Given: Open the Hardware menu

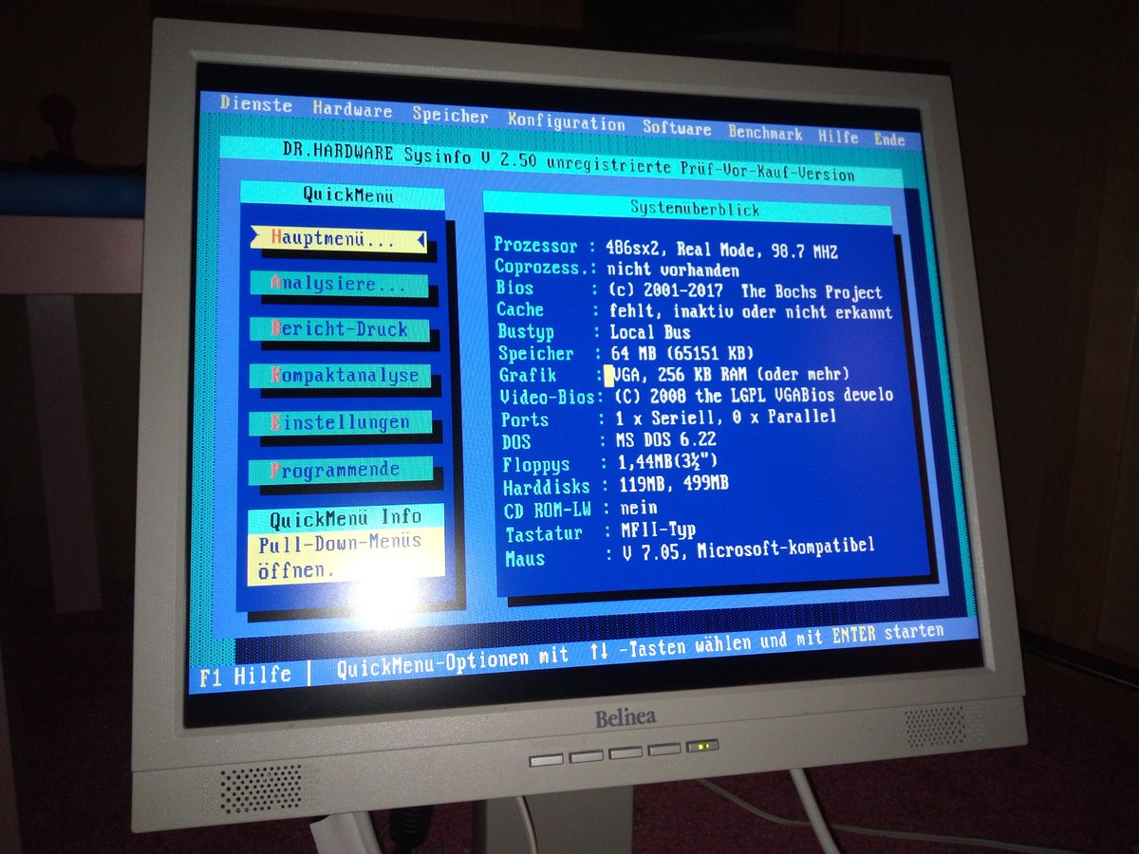Looking at the screenshot, I should click(x=352, y=110).
